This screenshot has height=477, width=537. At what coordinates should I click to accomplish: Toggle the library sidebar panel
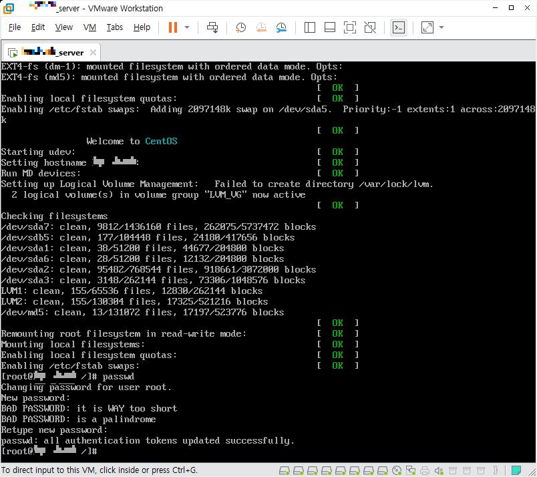tap(310, 27)
